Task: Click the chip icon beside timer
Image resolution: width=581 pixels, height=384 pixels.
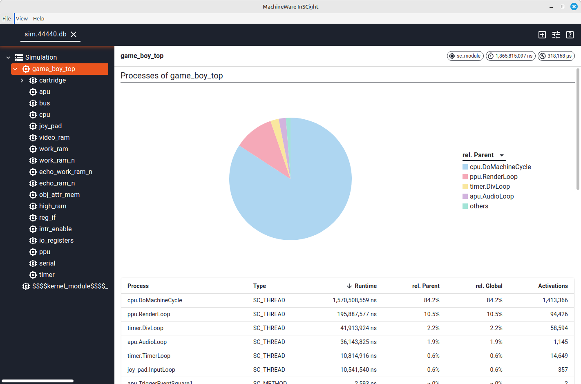Action: (33, 275)
